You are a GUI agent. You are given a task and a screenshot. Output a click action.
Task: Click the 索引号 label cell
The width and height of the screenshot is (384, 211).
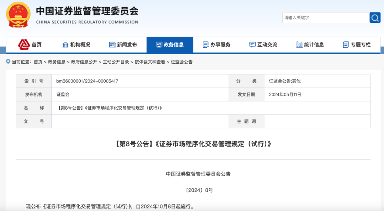34,81
